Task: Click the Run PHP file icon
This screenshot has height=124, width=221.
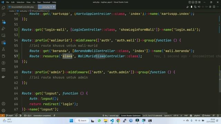Action: pos(188,7)
